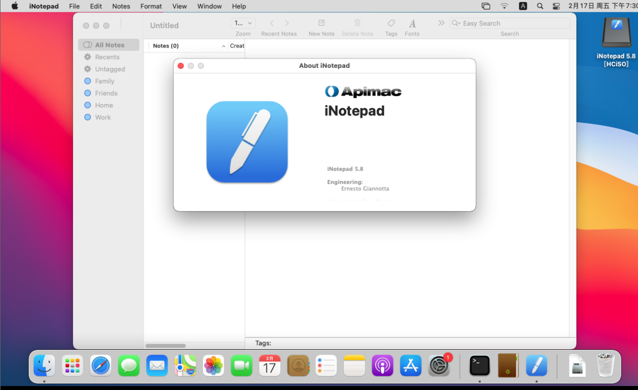Open search options via the magnifier chevron
This screenshot has height=390, width=638.
456,23
